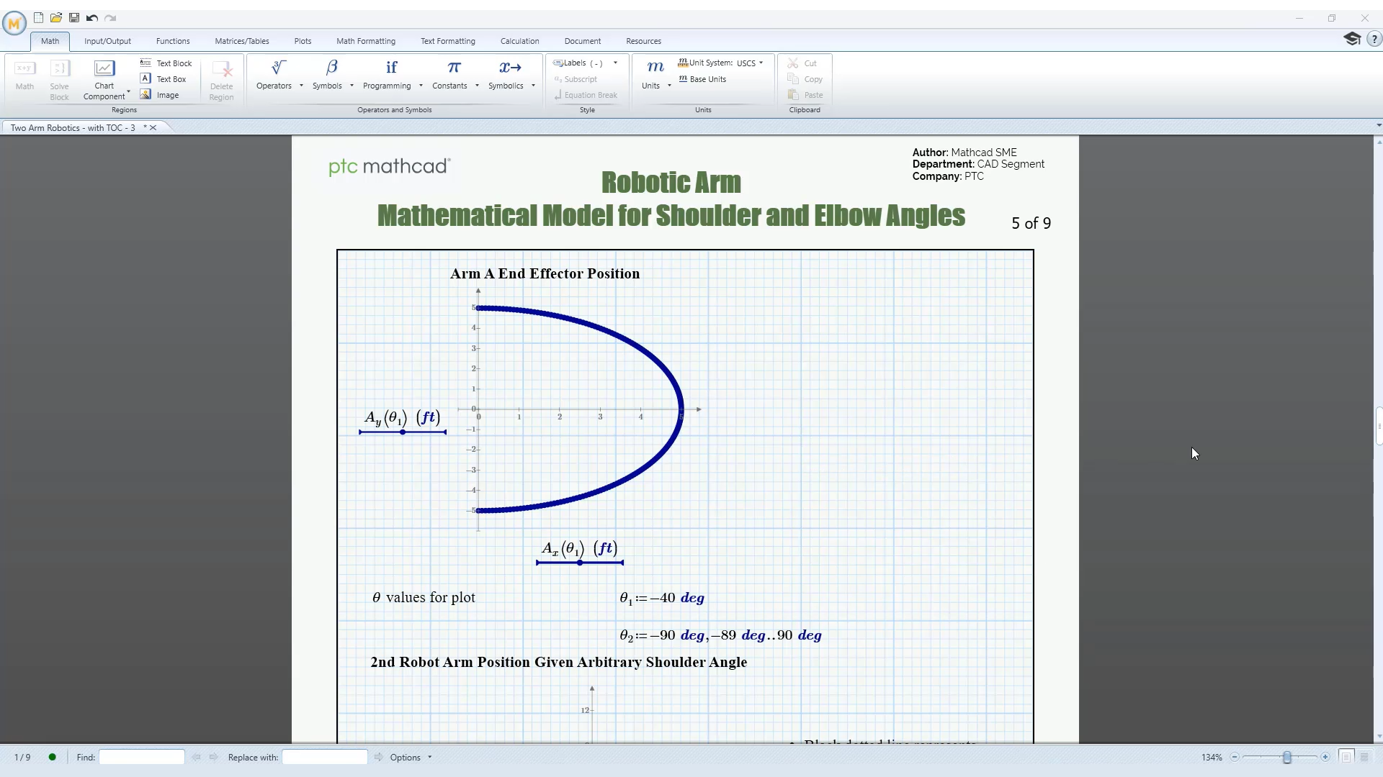This screenshot has width=1383, height=777.
Task: Switch to the Math Formatting tab
Action: click(366, 41)
